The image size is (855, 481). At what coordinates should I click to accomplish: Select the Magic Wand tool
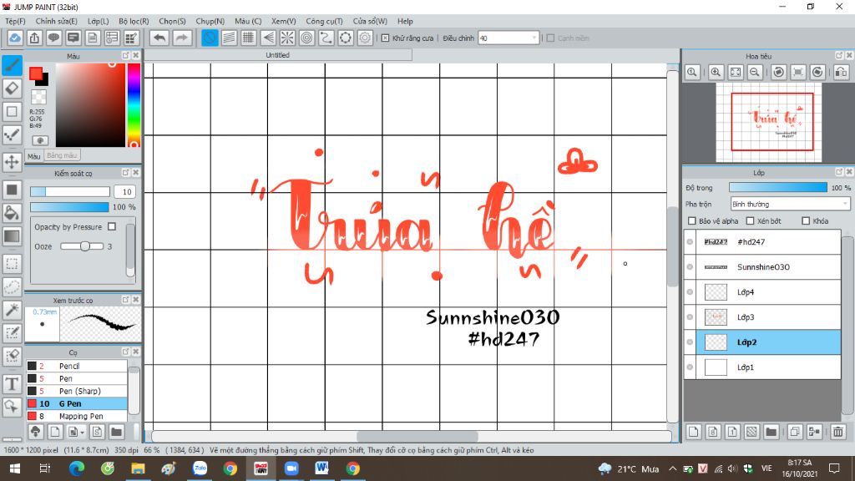click(x=12, y=310)
